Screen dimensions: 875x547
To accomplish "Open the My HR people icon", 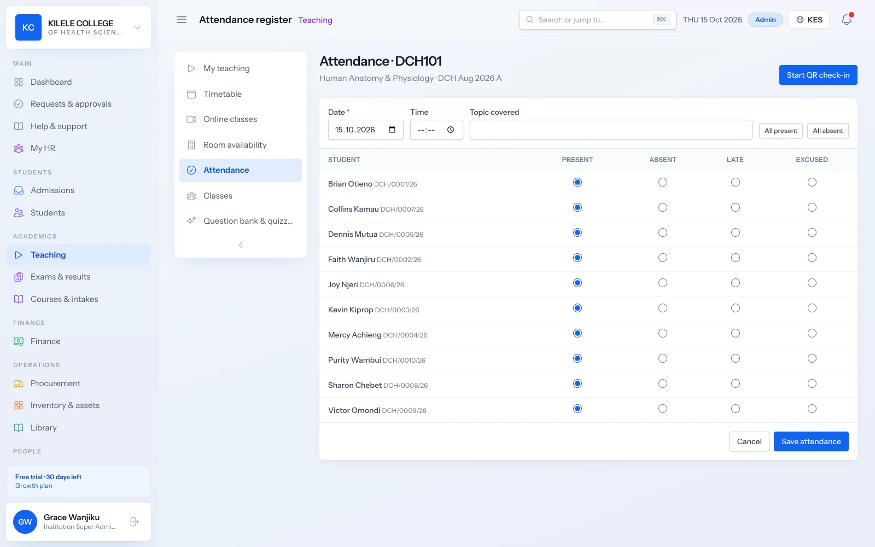I will pos(19,148).
